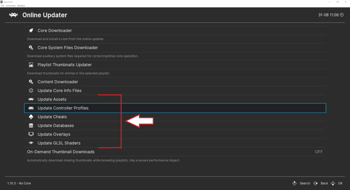Image resolution: width=350 pixels, height=190 pixels.
Task: Click the clock icon beside the time
Action: [341, 15]
